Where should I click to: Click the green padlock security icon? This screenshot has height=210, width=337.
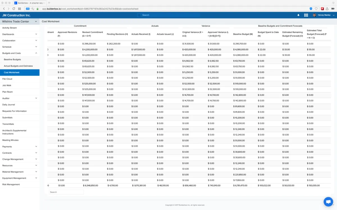point(37,9)
